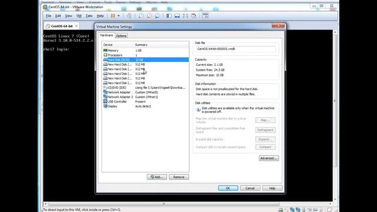This screenshot has width=377, height=212.
Task: Open the Advanced... disk settings
Action: pos(269,158)
